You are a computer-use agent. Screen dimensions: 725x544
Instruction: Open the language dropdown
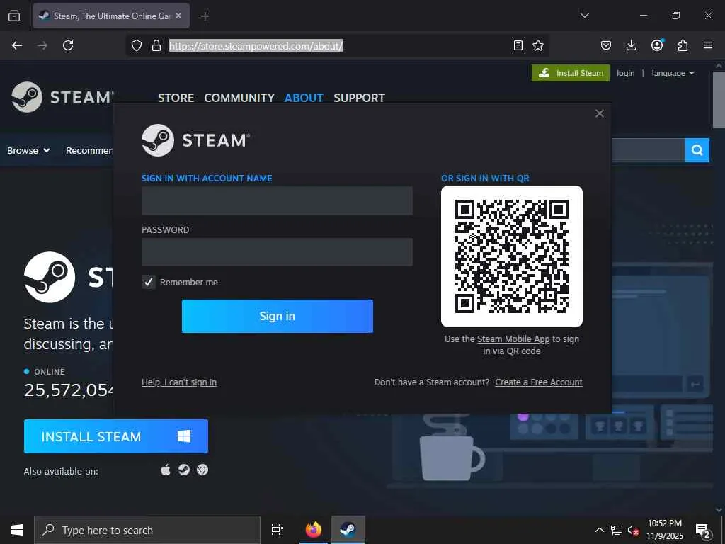tap(673, 73)
